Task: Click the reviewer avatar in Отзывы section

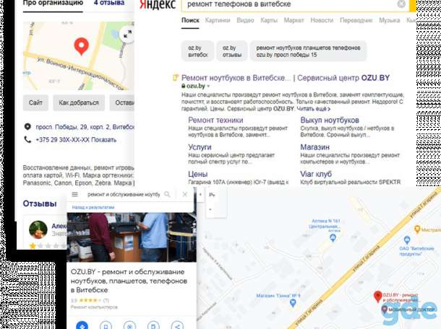Action: point(38,229)
